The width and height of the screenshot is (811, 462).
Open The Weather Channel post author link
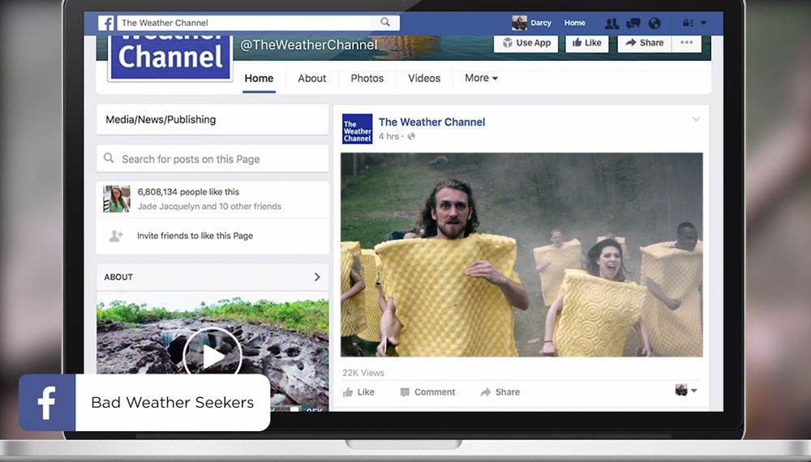pos(432,122)
